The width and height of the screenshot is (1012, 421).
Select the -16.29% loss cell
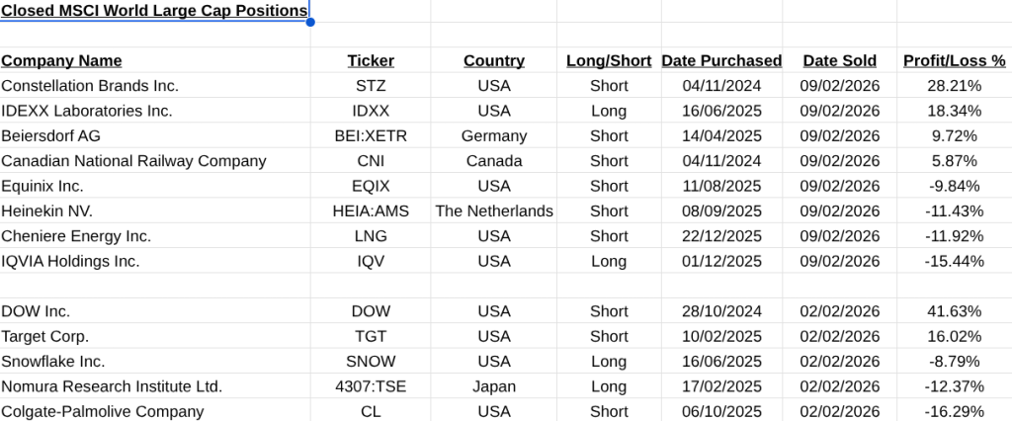[x=954, y=411]
